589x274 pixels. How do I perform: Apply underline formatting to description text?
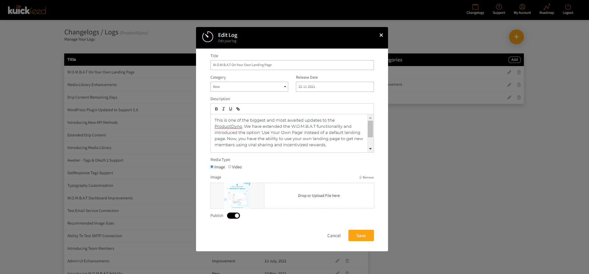click(x=230, y=109)
